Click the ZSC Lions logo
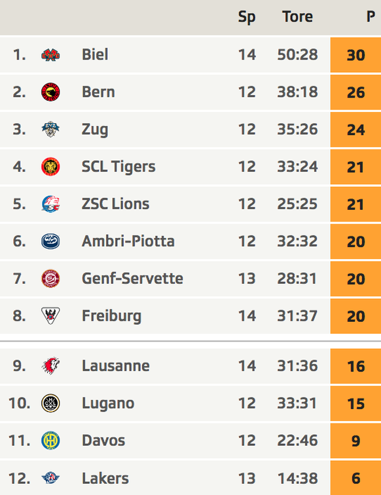Image resolution: width=381 pixels, height=495 pixels. (x=50, y=204)
